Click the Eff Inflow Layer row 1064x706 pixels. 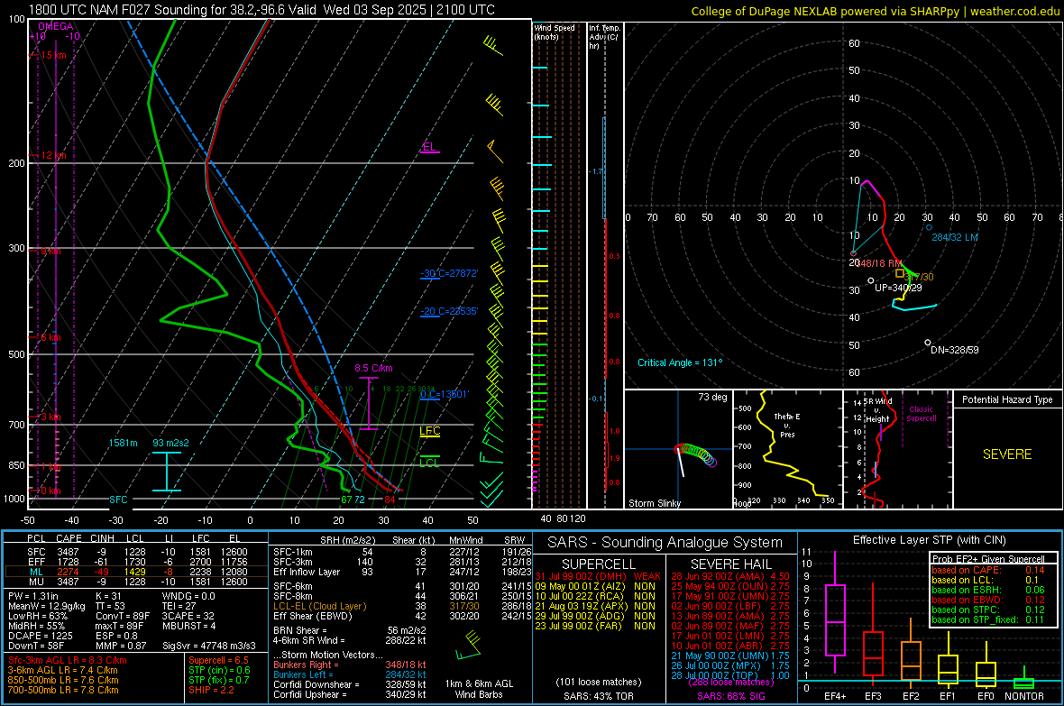pos(402,572)
